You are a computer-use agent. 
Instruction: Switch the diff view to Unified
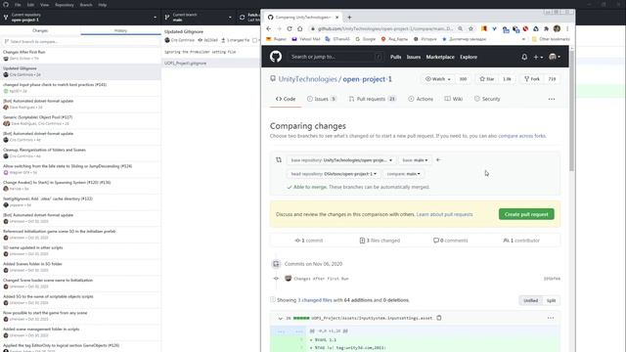click(x=530, y=300)
